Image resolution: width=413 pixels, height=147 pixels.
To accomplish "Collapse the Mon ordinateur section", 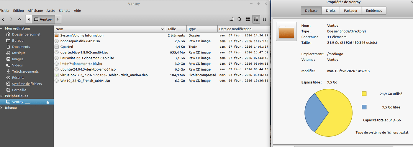I will pyautogui.click(x=2, y=29).
